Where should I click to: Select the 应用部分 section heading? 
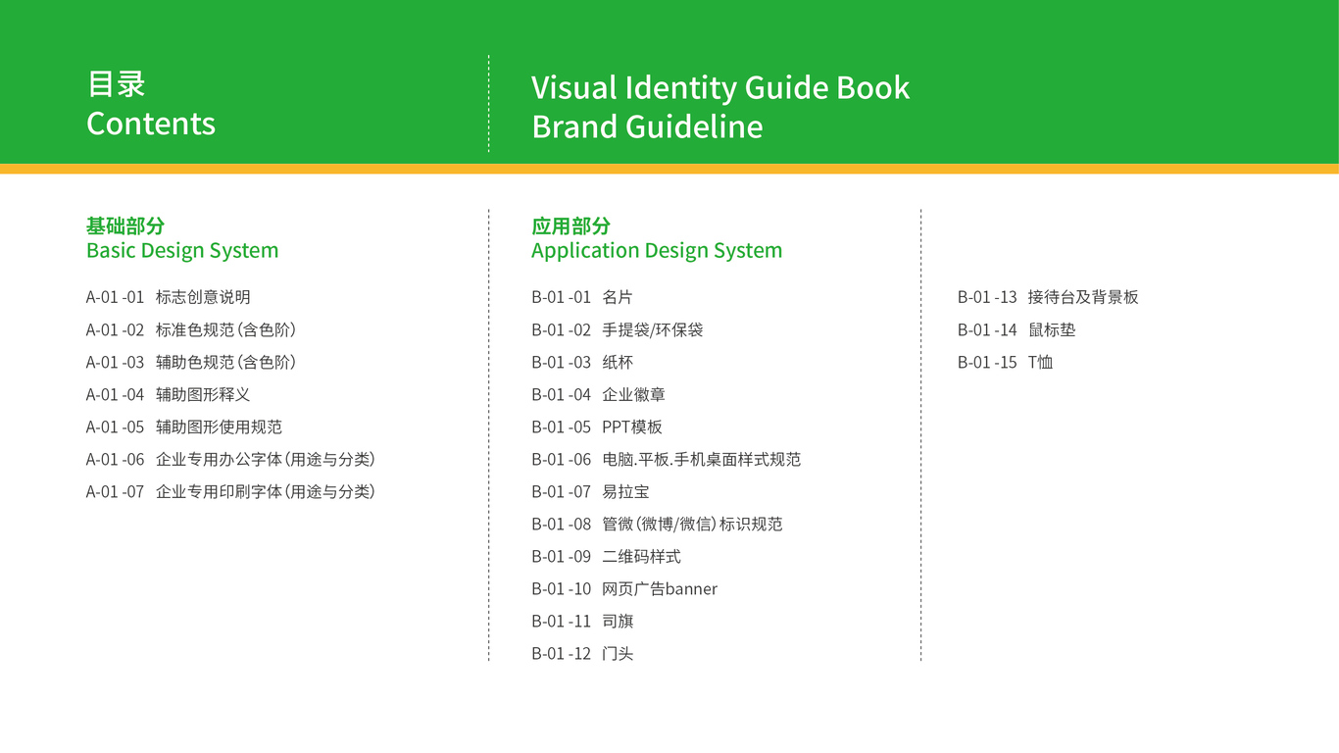coord(570,226)
